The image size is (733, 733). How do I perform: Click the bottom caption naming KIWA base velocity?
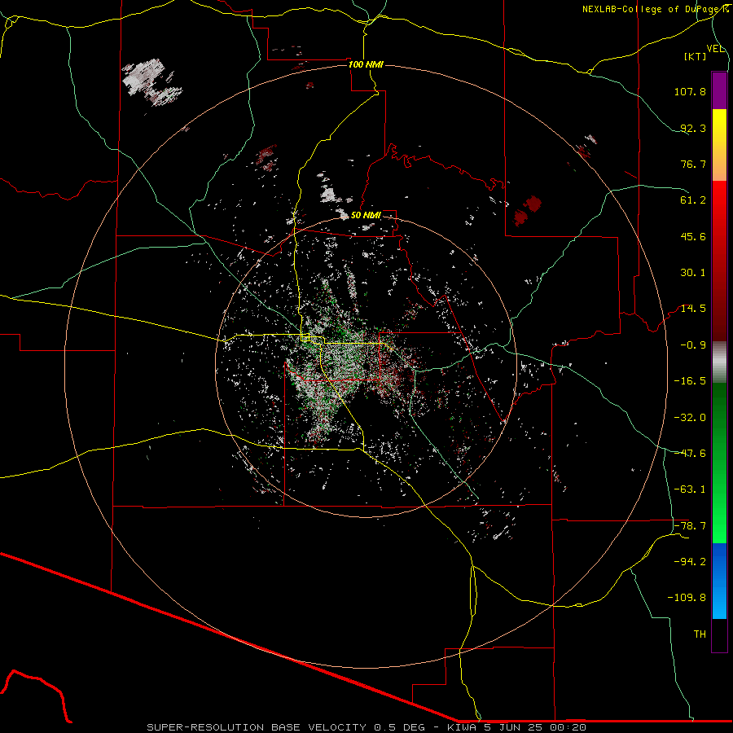(366, 727)
